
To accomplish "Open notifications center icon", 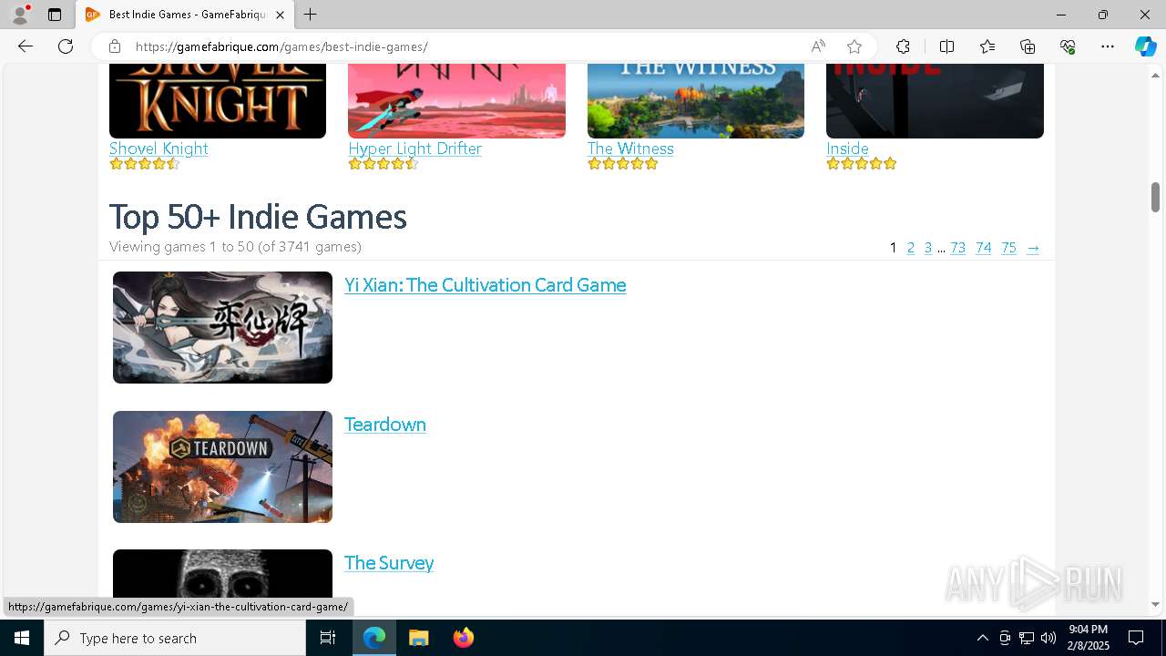I will [1136, 638].
